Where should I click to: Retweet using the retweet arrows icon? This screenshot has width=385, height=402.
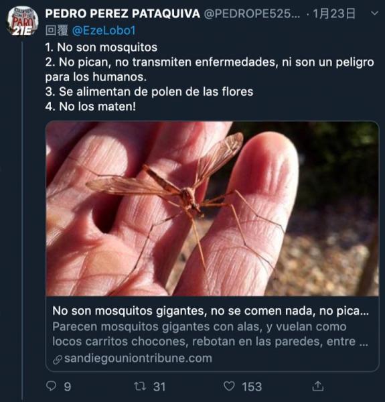140,386
